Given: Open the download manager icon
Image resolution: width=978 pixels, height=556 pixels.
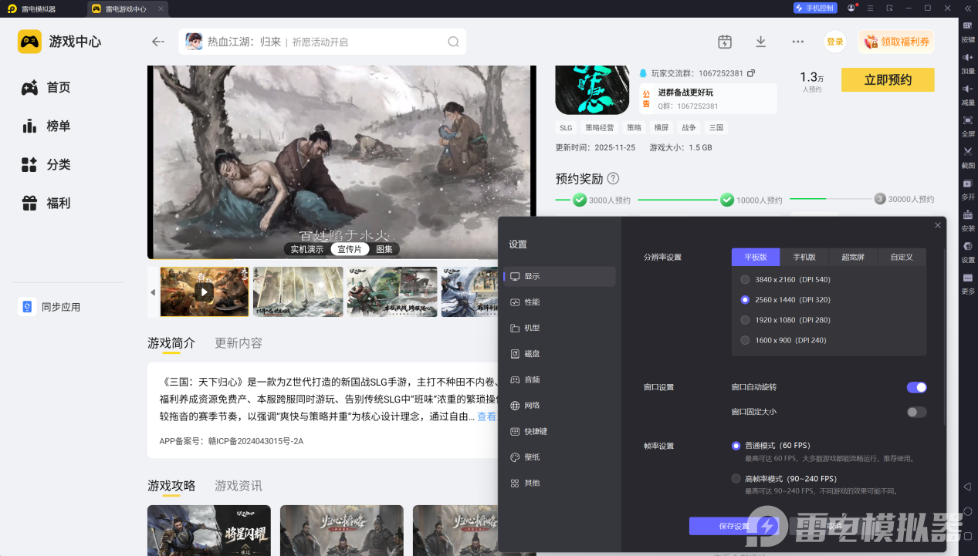Looking at the screenshot, I should coord(760,42).
